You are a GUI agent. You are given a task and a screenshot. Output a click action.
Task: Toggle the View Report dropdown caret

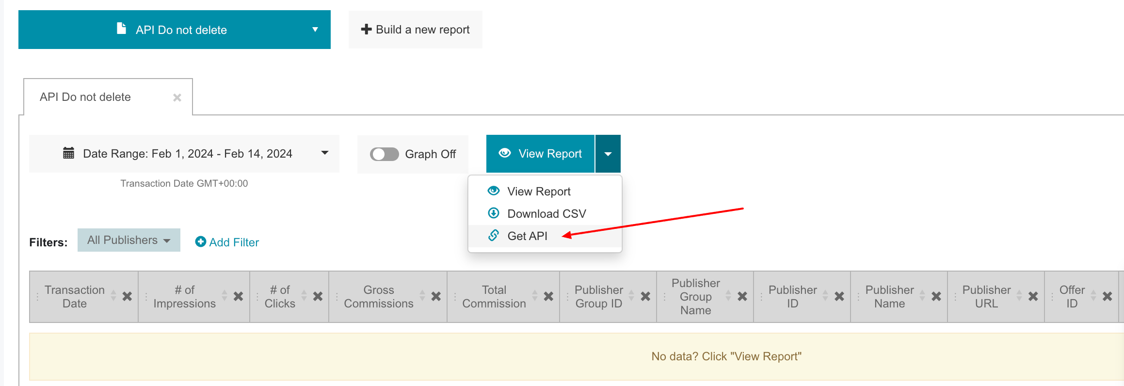(608, 154)
